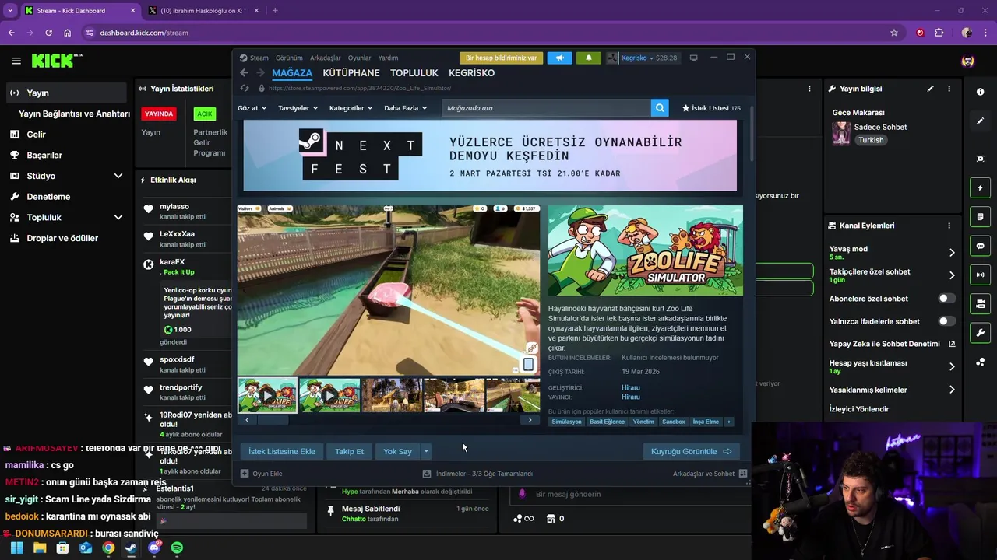997x560 pixels.
Task: Open Kanal Eylemleri three-dot menu
Action: [949, 226]
